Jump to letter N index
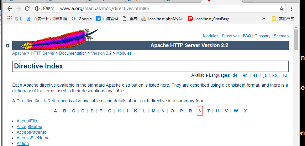This screenshot has width=305, height=146. pos(163,111)
